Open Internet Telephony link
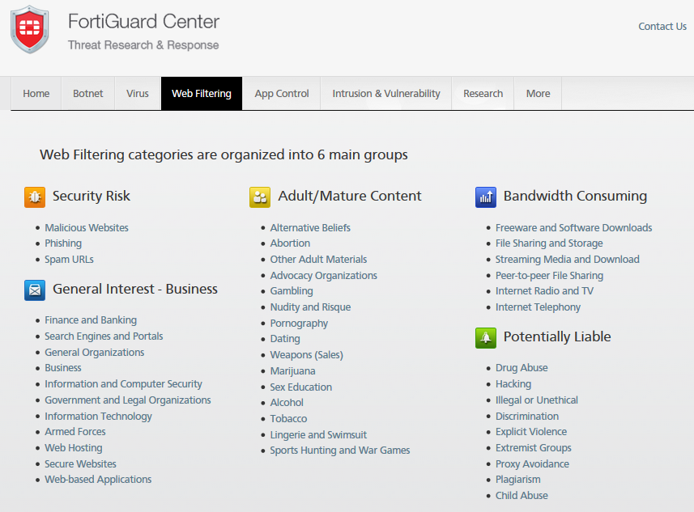The height and width of the screenshot is (512, 694). (x=538, y=307)
